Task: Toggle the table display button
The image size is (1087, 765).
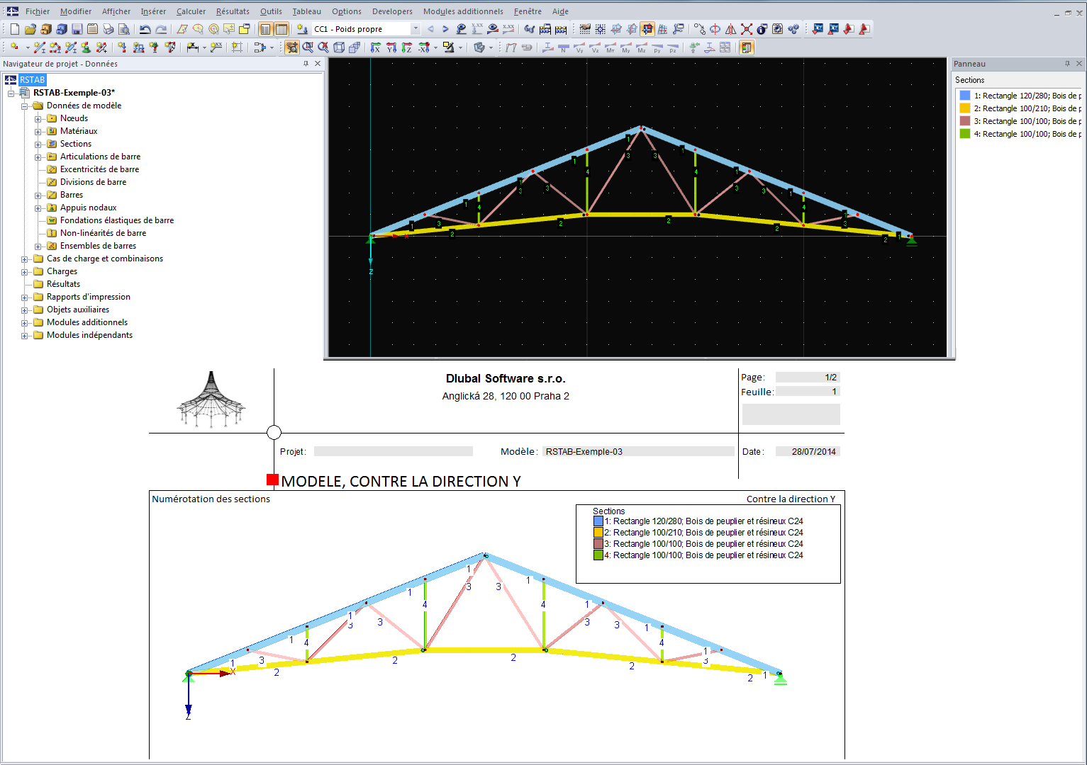Action: [x=281, y=29]
